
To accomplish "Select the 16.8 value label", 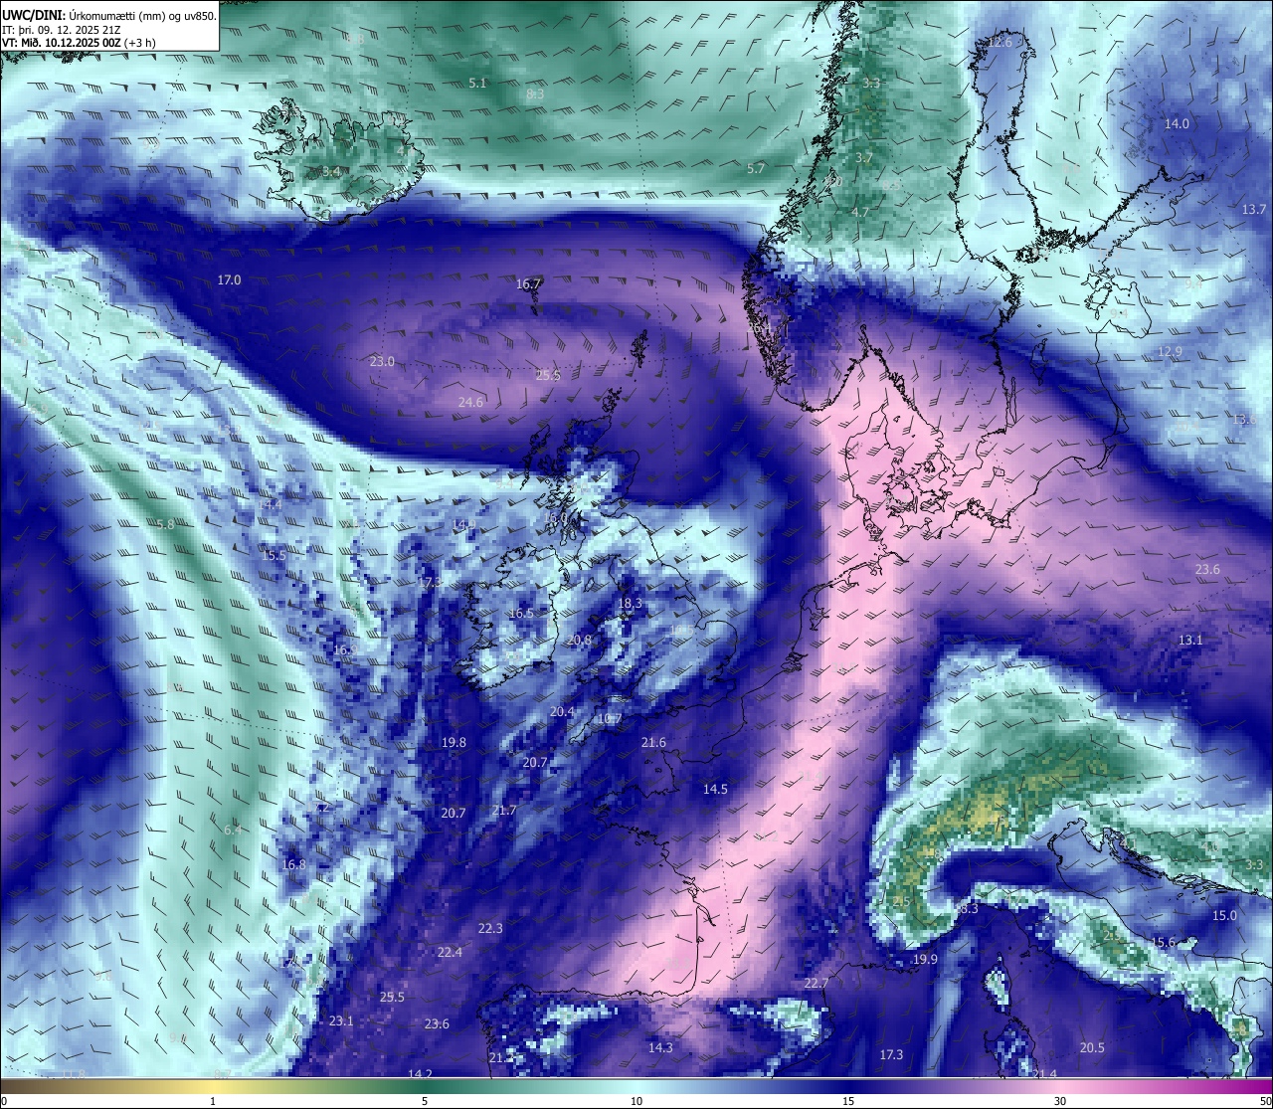I will (294, 864).
